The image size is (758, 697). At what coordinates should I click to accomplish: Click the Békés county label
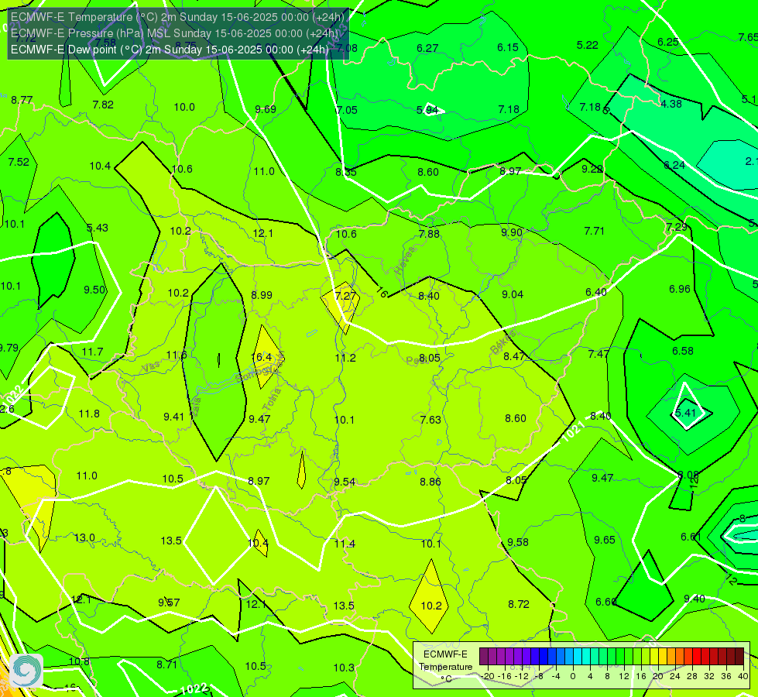(x=502, y=342)
